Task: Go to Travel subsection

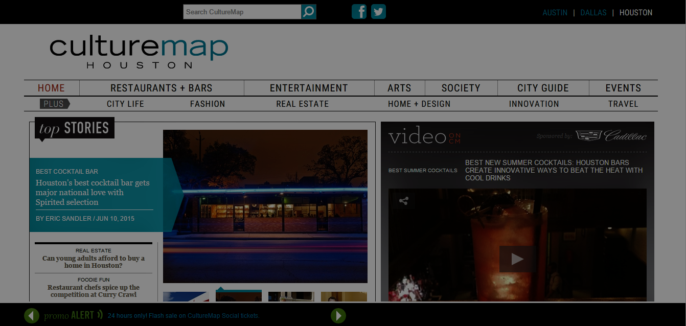Action: click(623, 104)
